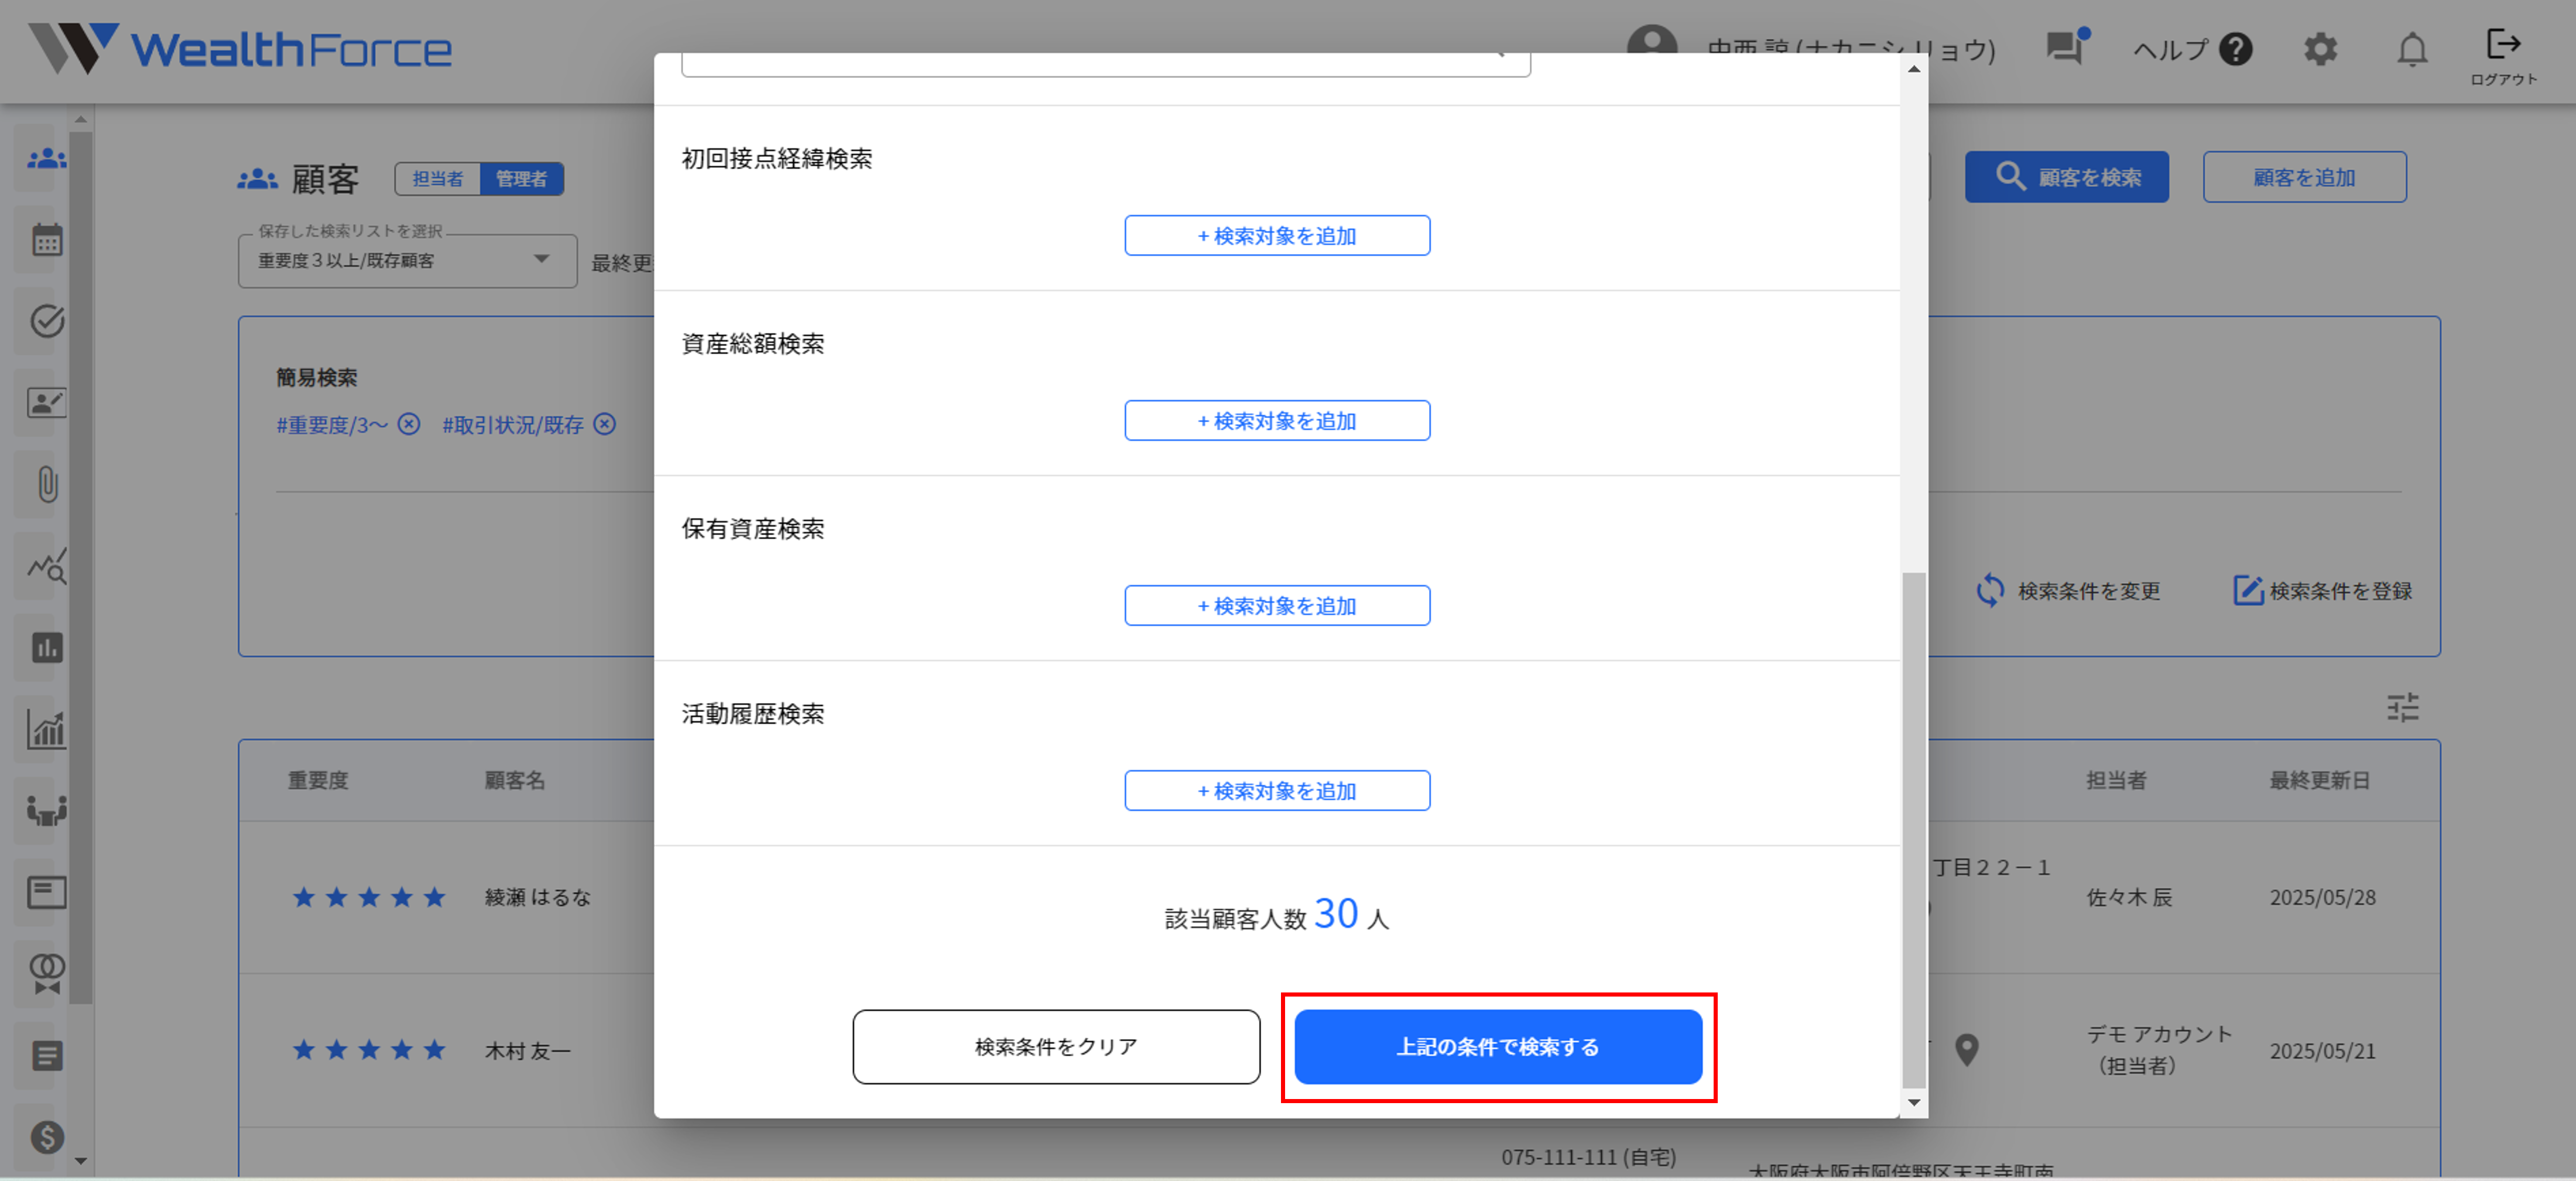Switch to 管理者 view toggle
The height and width of the screenshot is (1181, 2576).
point(522,178)
